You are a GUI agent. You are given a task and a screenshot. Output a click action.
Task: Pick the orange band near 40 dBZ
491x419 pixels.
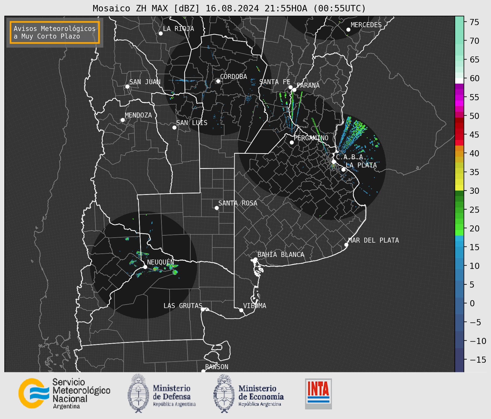tap(459, 154)
